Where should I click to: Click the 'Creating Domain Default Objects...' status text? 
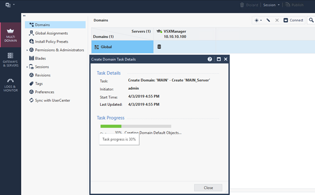[x=153, y=133]
